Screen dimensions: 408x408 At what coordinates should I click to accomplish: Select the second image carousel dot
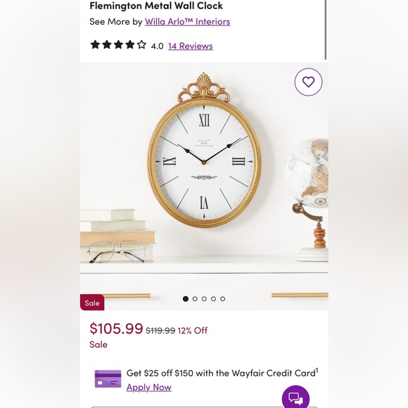[x=195, y=299]
